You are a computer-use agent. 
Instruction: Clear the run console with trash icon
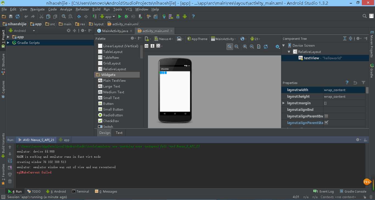pos(10,181)
